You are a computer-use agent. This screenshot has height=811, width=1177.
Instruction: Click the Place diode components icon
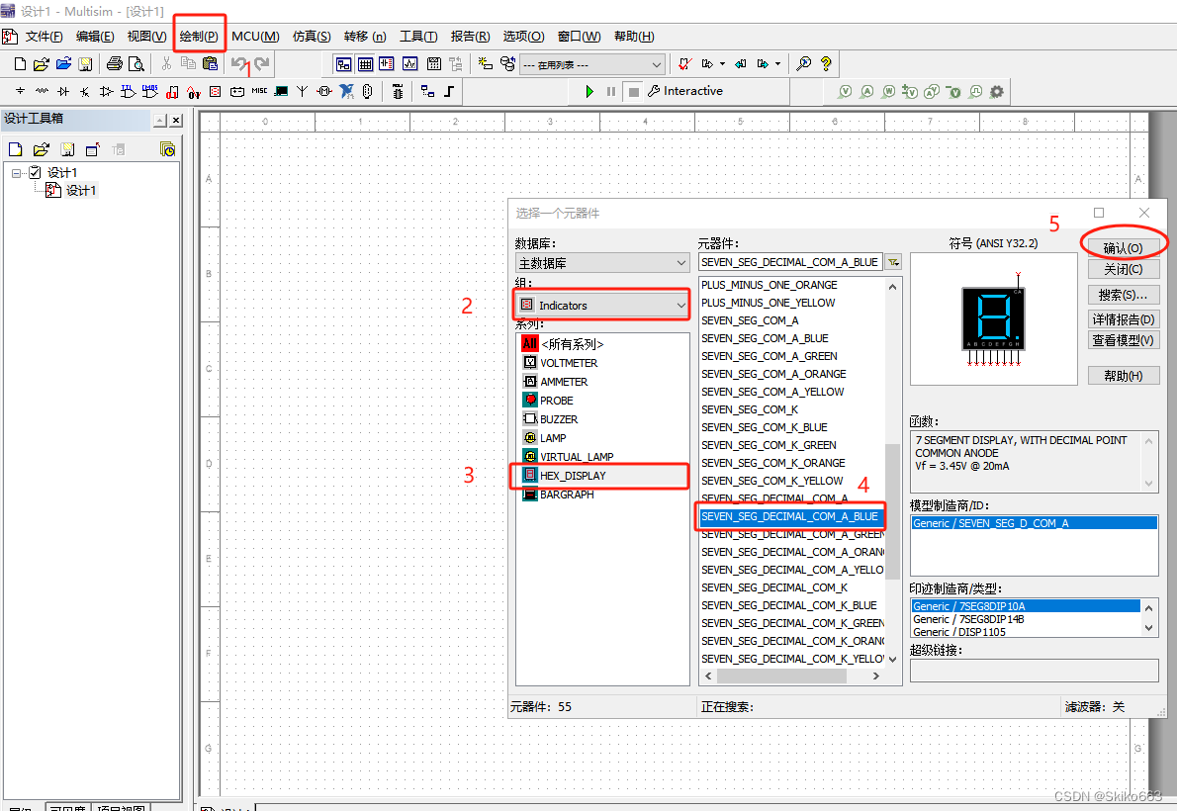click(x=60, y=91)
